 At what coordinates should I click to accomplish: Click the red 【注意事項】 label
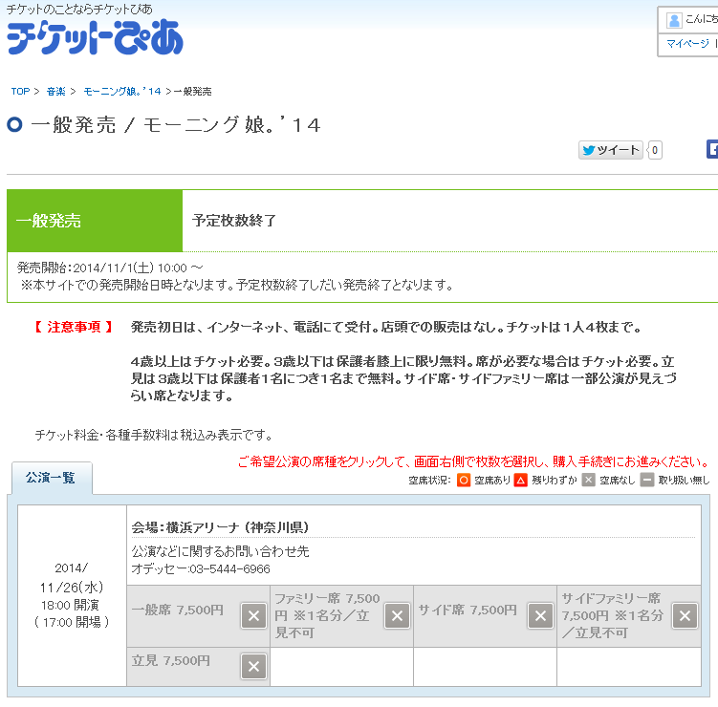pos(74,327)
